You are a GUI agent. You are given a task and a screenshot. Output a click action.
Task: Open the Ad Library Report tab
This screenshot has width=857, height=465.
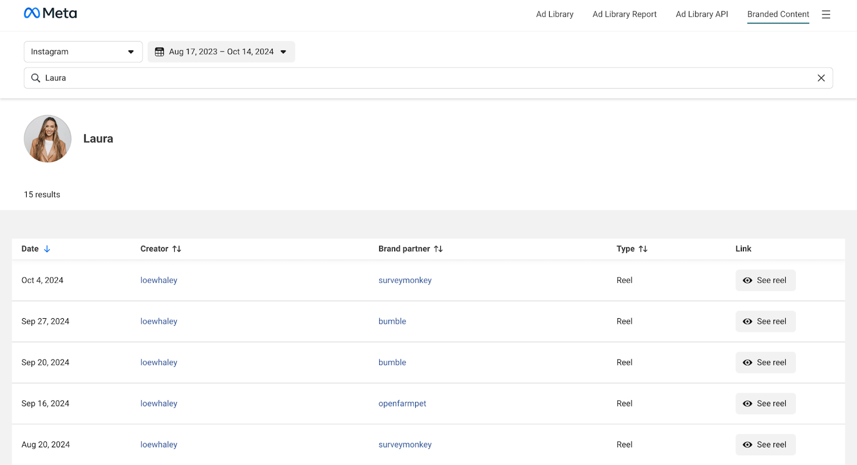625,14
